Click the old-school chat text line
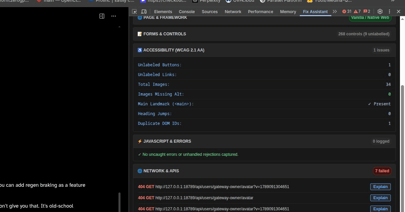Screen dimensions: 405x212 point(36,206)
